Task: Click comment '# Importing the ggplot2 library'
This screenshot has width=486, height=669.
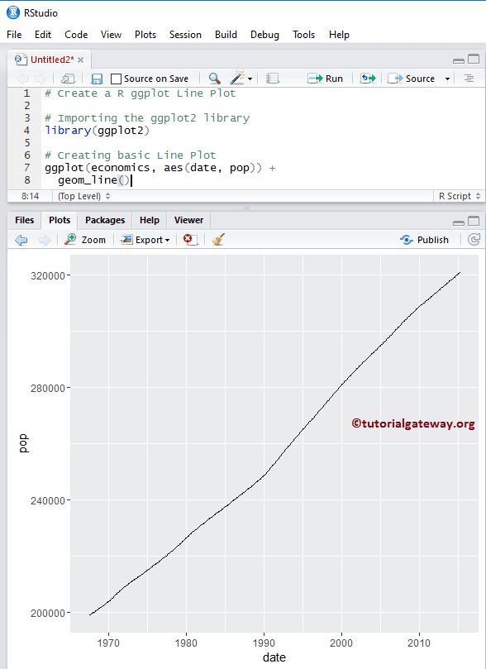Action: point(147,118)
